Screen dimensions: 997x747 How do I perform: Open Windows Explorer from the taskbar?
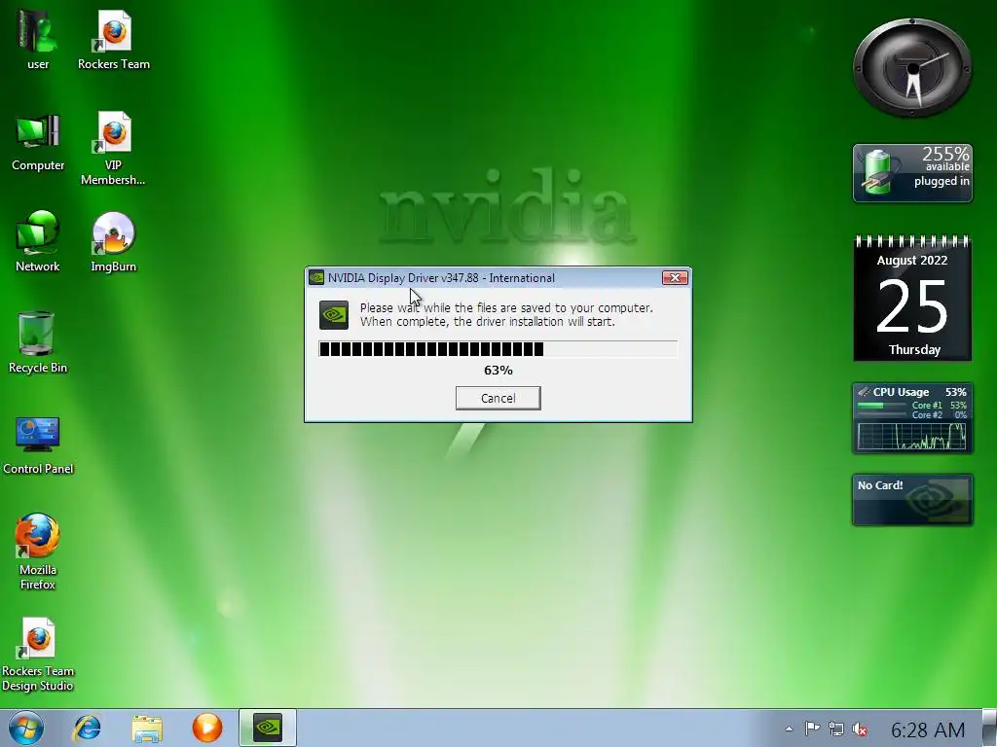pos(147,728)
